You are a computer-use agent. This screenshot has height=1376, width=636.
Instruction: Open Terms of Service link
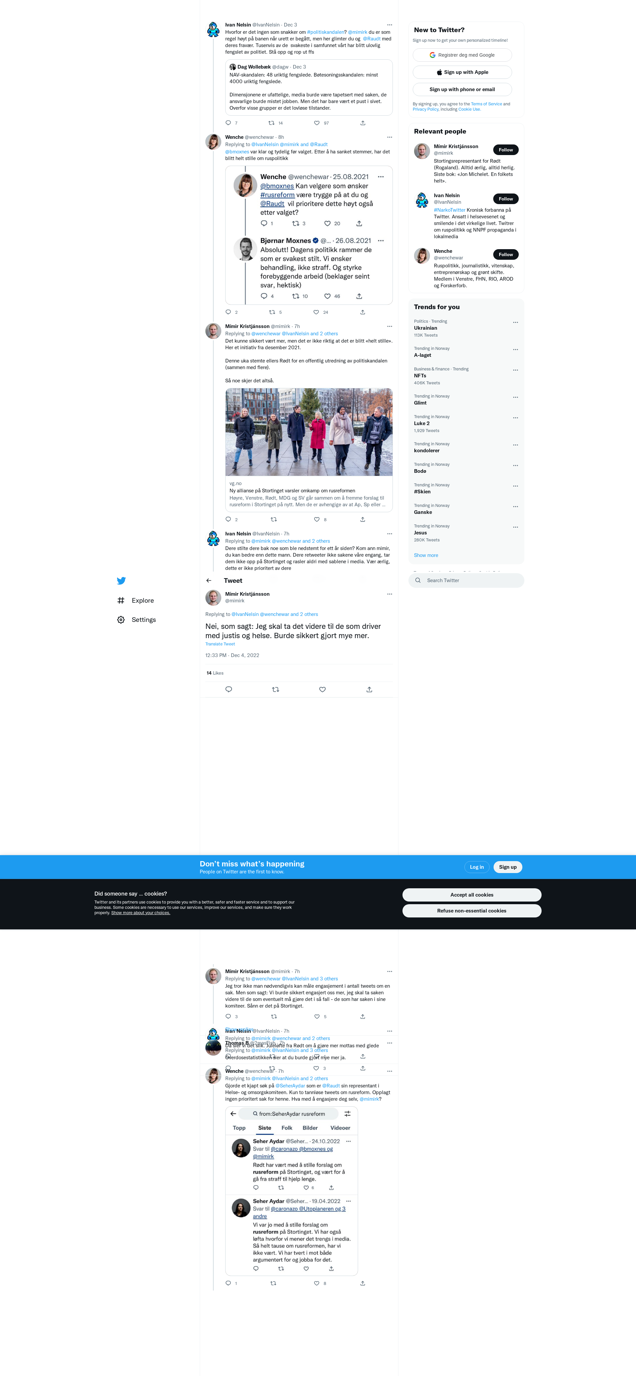[x=486, y=104]
